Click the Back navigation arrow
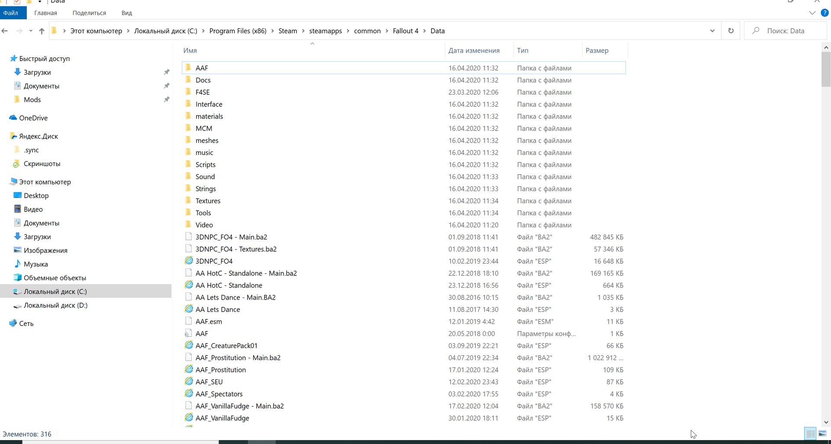Screen dimensions: 831x444 pyautogui.click(x=5, y=31)
